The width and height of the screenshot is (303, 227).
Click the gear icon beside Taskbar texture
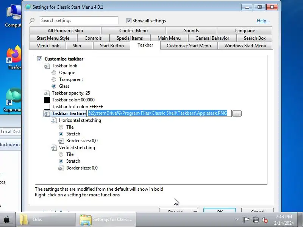click(x=47, y=113)
